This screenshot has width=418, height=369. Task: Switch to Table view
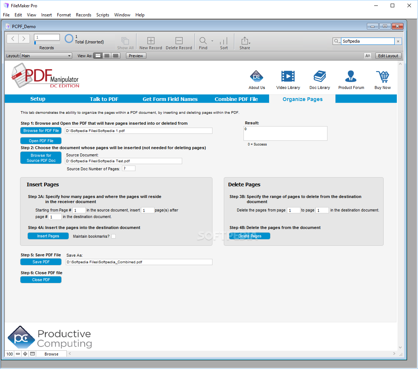tap(115, 56)
